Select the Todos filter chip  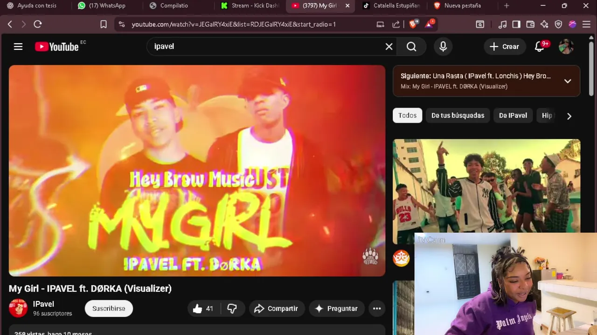click(x=407, y=115)
